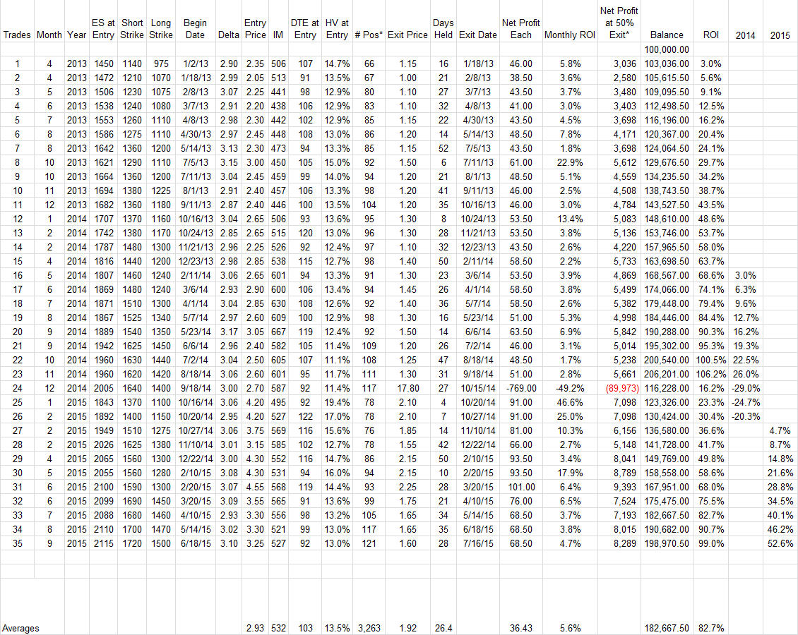Click the '36.43' average net profit cell
The height and width of the screenshot is (635, 798).
(521, 628)
